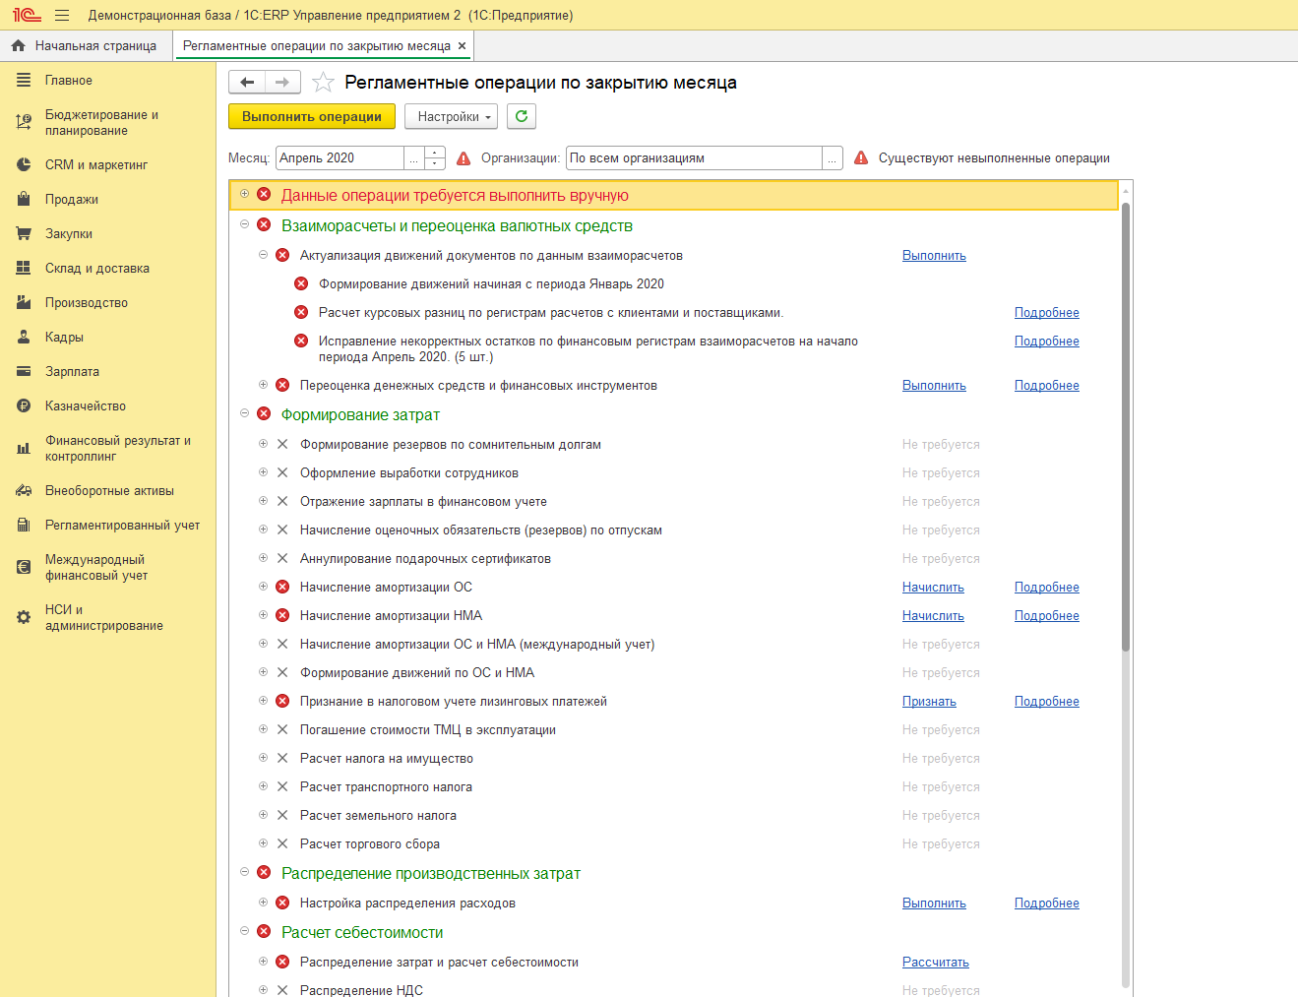Image resolution: width=1298 pixels, height=997 pixels.
Task: Click Выполнить link for Переоценка денежных средств
Action: click(934, 385)
